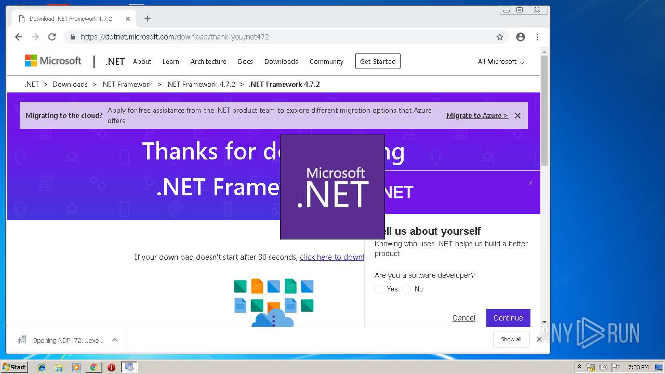Screen dimensions: 665x374
Task: Click the page vertical scrollbar thumb
Action: click(x=544, y=111)
